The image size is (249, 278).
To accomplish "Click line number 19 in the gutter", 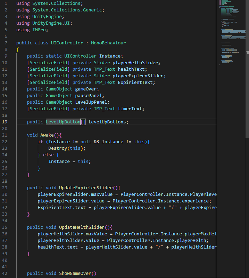I will point(5,122).
